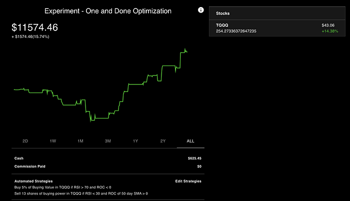
Task: Show the 1Y chart range
Action: [135, 141]
